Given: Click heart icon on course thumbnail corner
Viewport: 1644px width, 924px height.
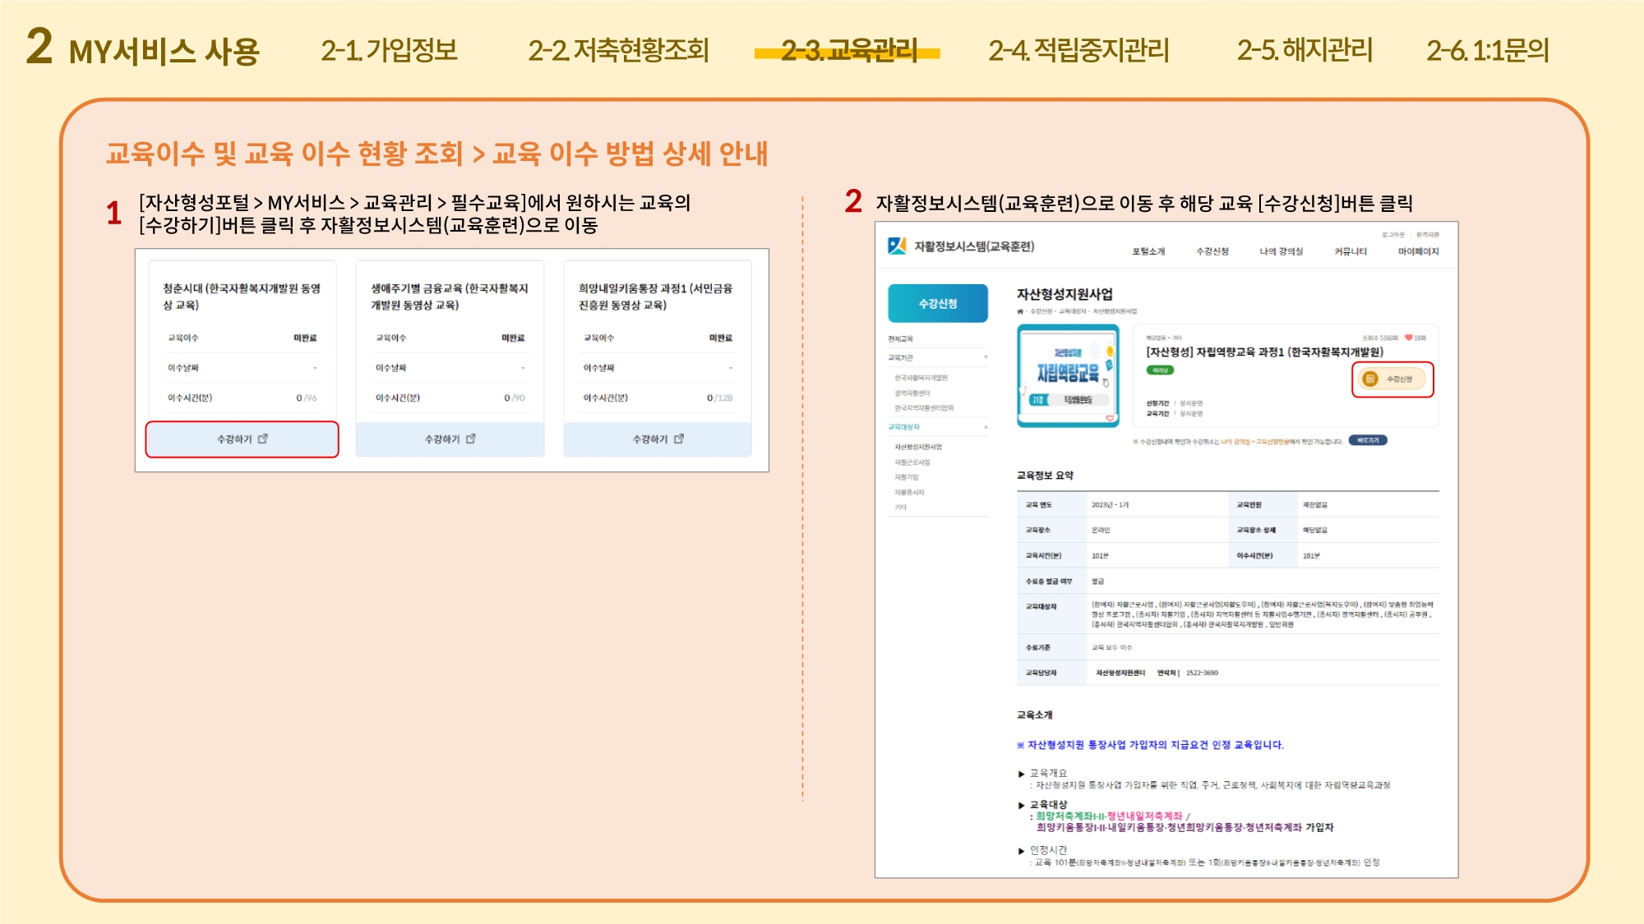Looking at the screenshot, I should click(1110, 418).
